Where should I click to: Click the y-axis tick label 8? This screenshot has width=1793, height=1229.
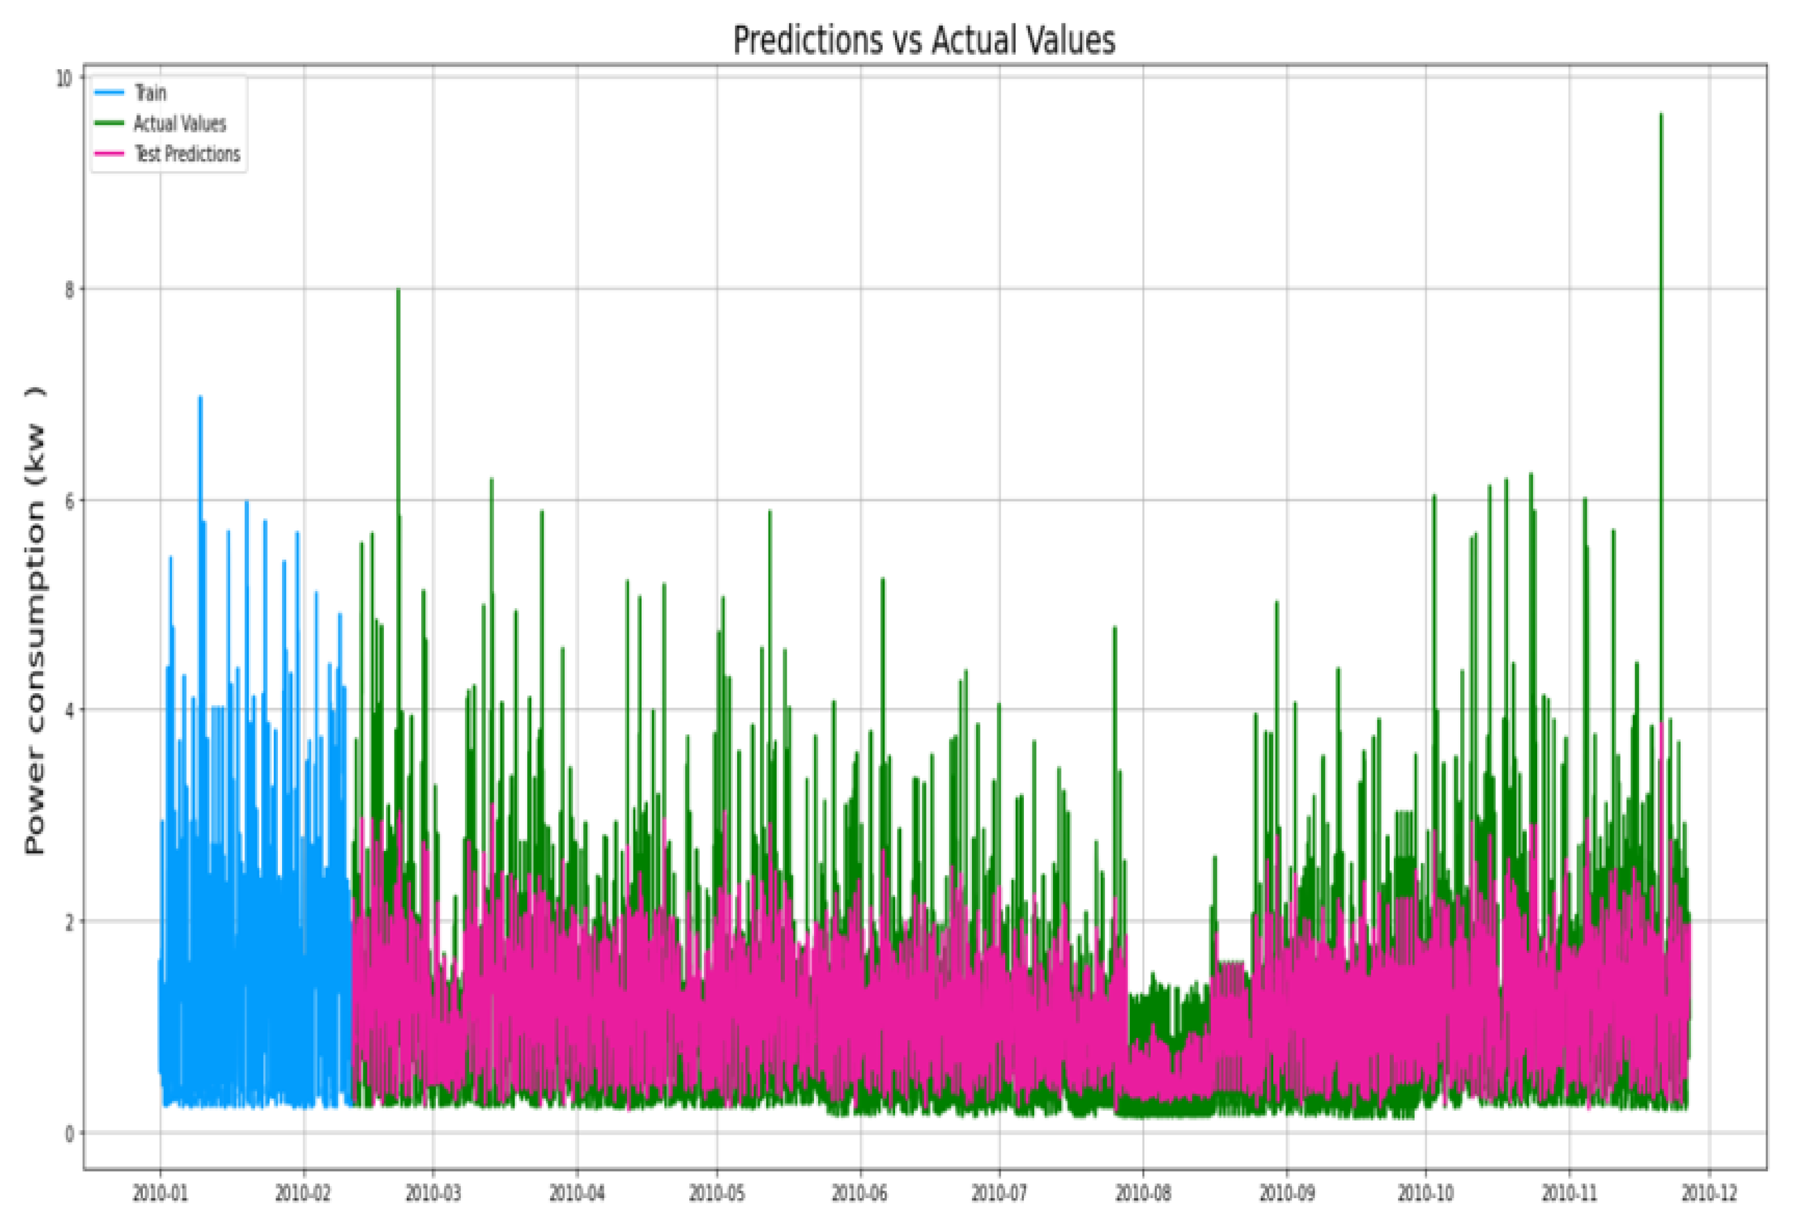click(x=69, y=289)
